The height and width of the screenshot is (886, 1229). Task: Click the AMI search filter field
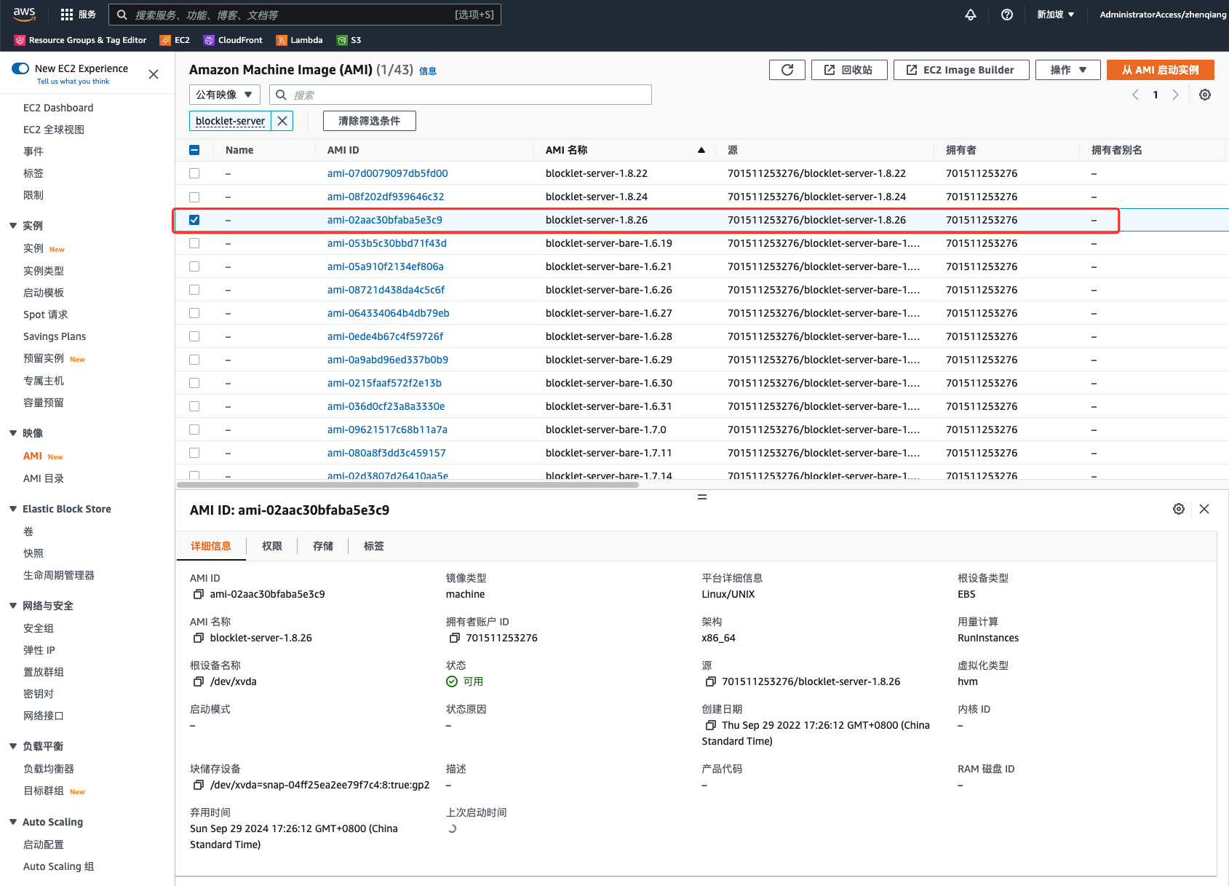coord(461,95)
